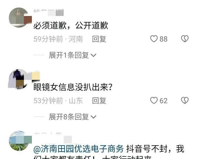Viewport: 200px width, 159px height.
Task: Select the comment text 必须道歉，公开道歉
Action: point(71,25)
